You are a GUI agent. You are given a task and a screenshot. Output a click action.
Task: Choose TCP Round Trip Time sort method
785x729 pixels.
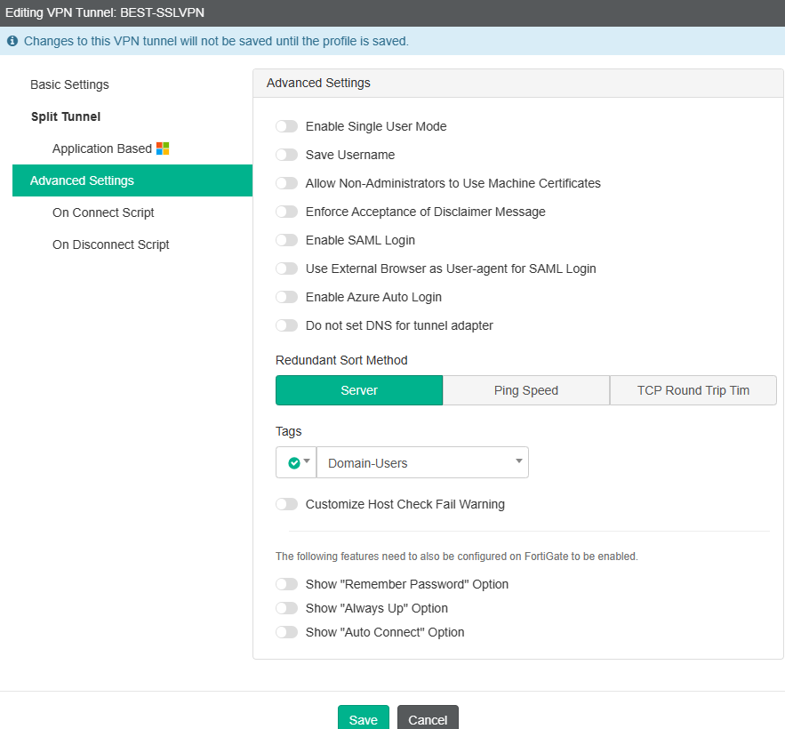click(x=693, y=390)
